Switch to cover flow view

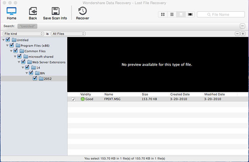pos(190,15)
